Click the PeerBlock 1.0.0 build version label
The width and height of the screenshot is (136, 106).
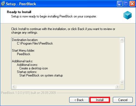pyautogui.click(x=28, y=93)
